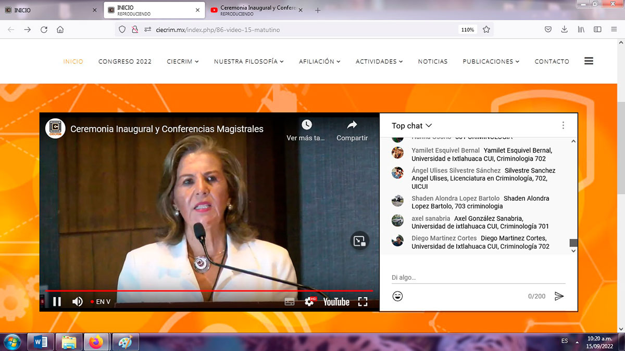625x351 pixels.
Task: Click Diego Martinez Cortes's avatar
Action: pos(397,240)
